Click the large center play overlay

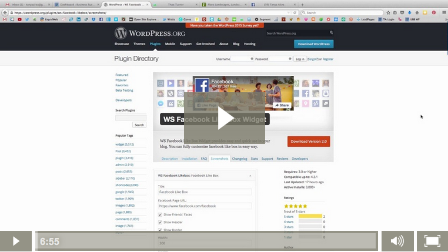(x=225, y=117)
